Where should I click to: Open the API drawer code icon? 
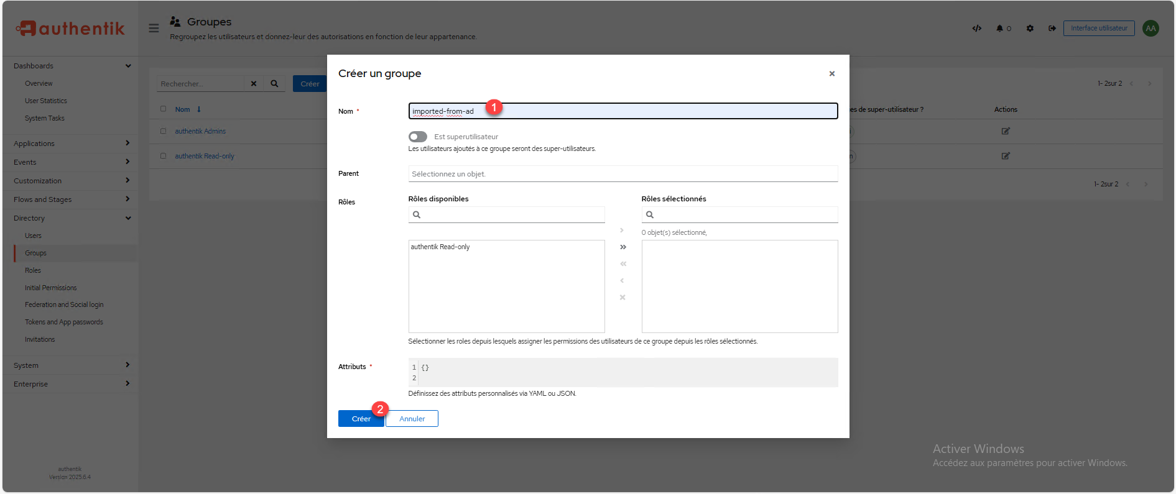[977, 28]
